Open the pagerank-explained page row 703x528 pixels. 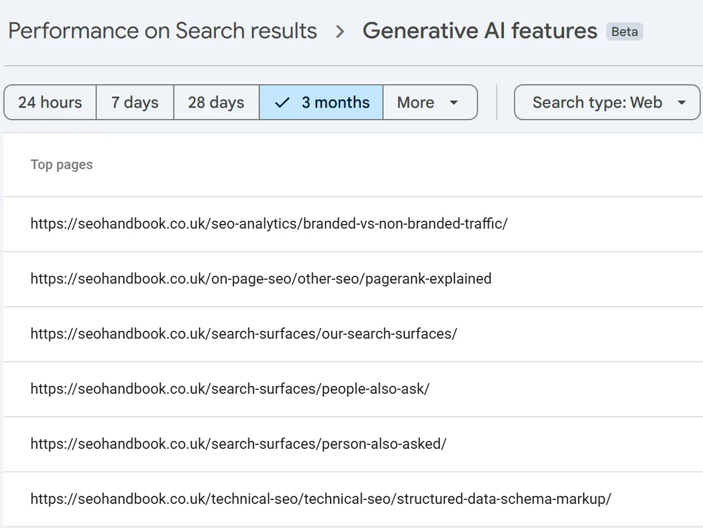353,279
